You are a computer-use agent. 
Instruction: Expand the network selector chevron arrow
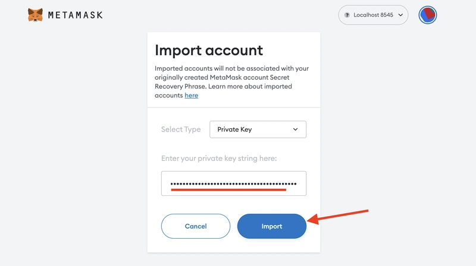coord(400,15)
